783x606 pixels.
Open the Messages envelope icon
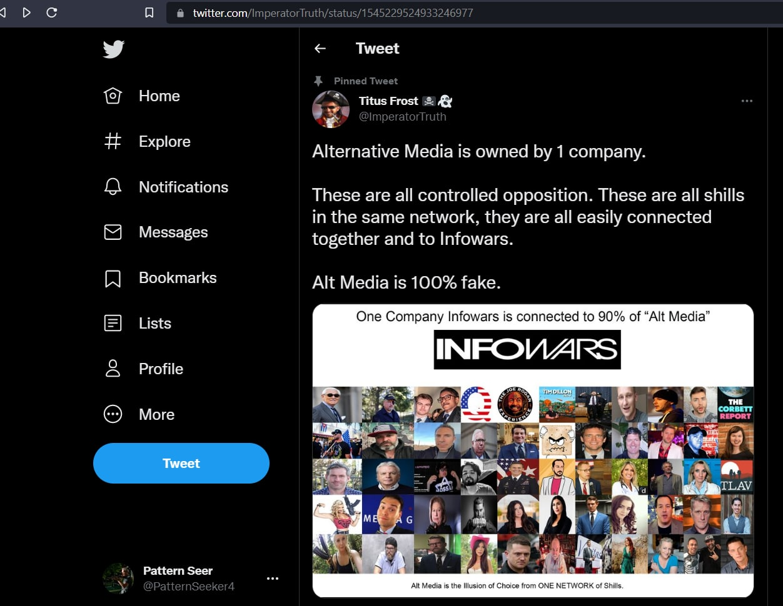point(113,232)
